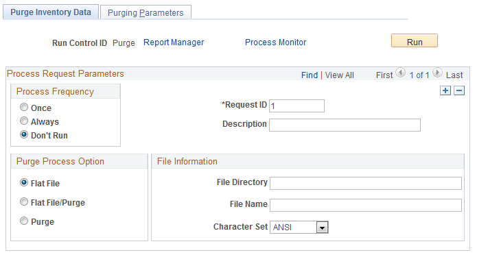Select the Always frequency option

(24, 121)
